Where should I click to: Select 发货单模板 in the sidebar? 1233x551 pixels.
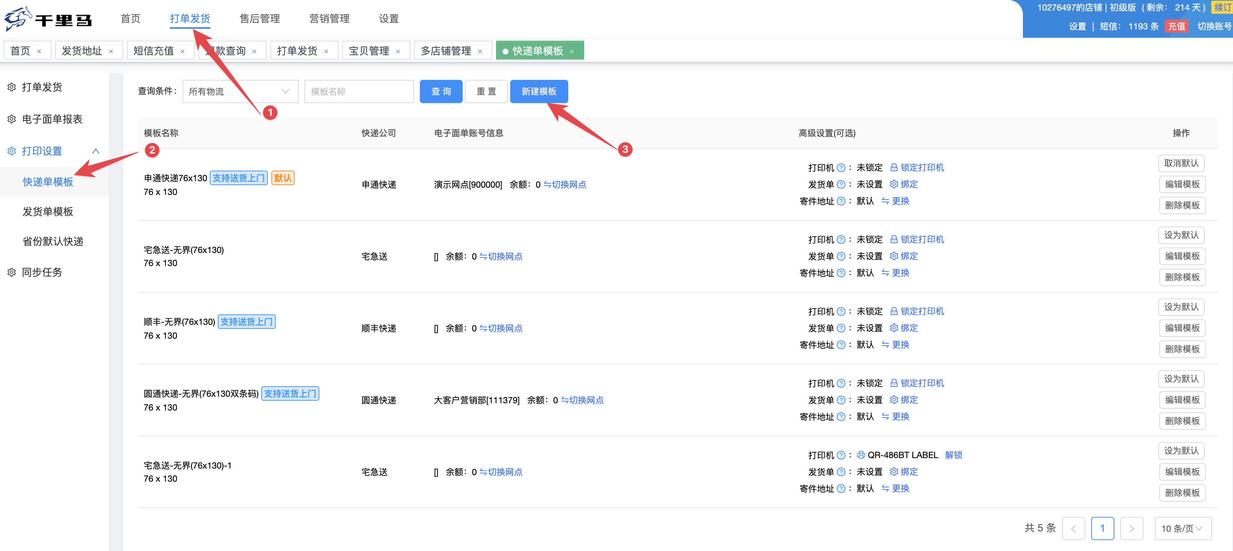[48, 212]
